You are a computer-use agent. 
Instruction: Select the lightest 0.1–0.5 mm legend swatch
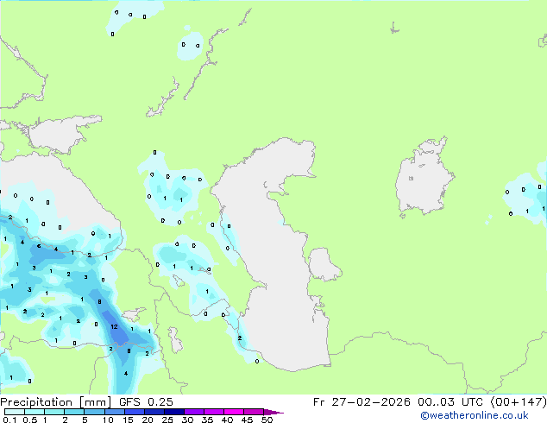tap(15, 412)
